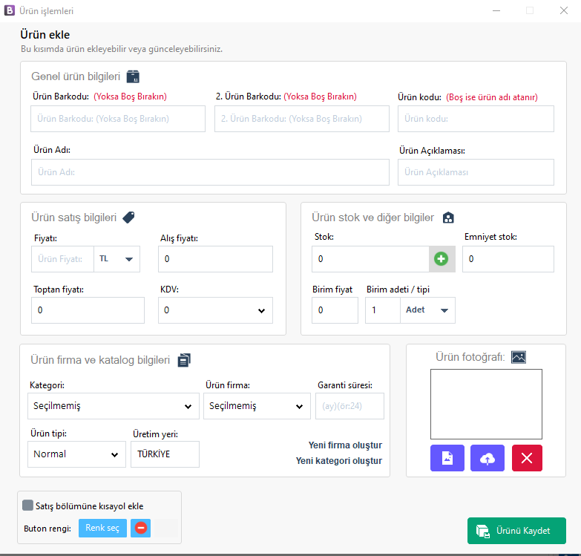Click the catalog icon beside Ürün firma ve katalog bilgileri
The height and width of the screenshot is (556, 581).
click(184, 360)
